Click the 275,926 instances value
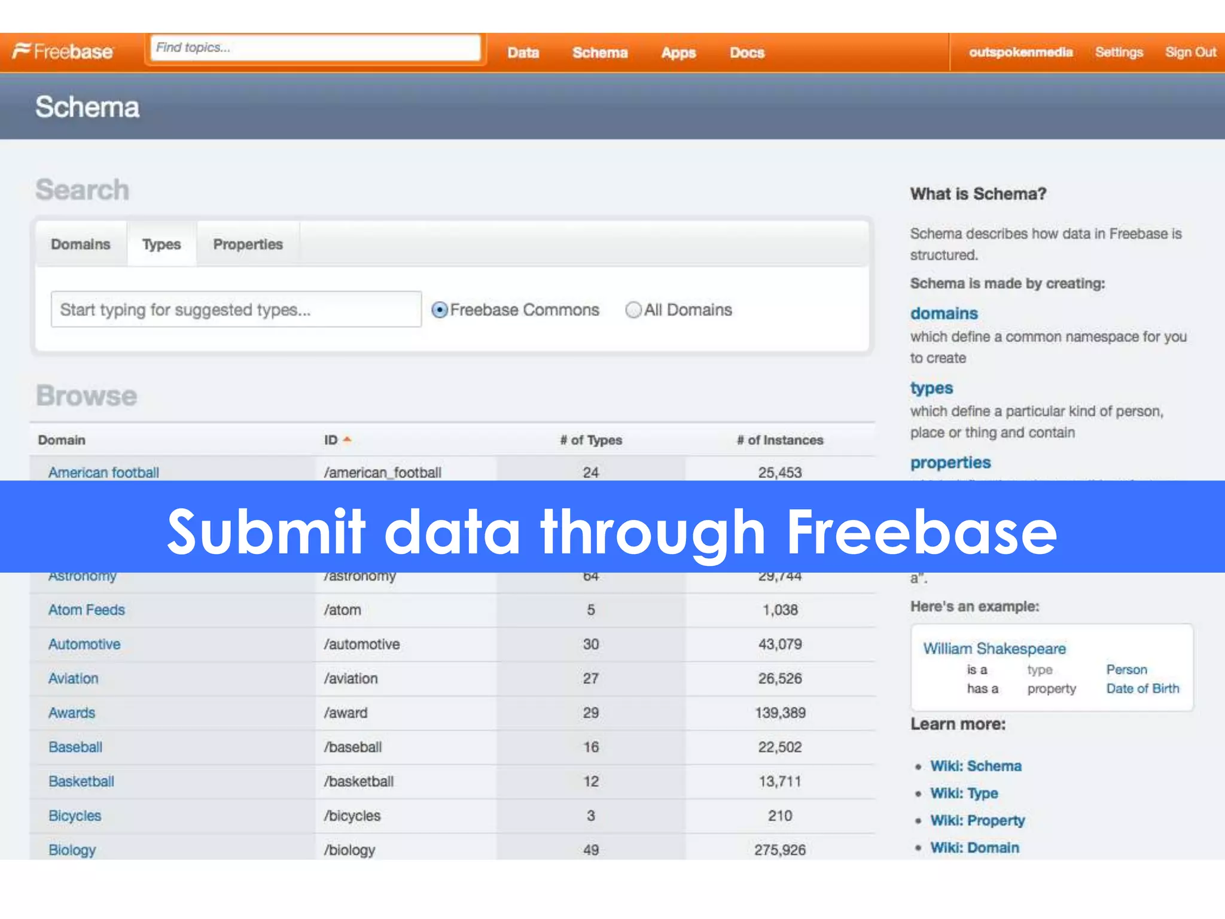The height and width of the screenshot is (919, 1225). [x=780, y=850]
